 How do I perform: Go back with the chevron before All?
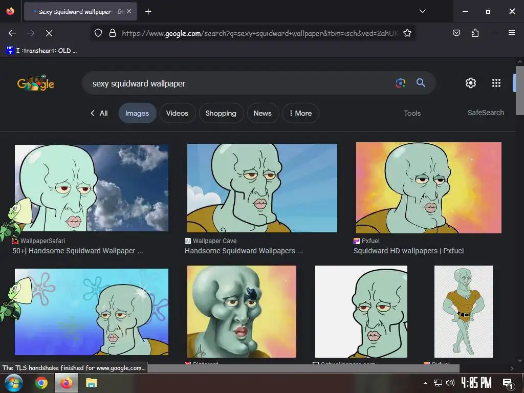[x=93, y=113]
